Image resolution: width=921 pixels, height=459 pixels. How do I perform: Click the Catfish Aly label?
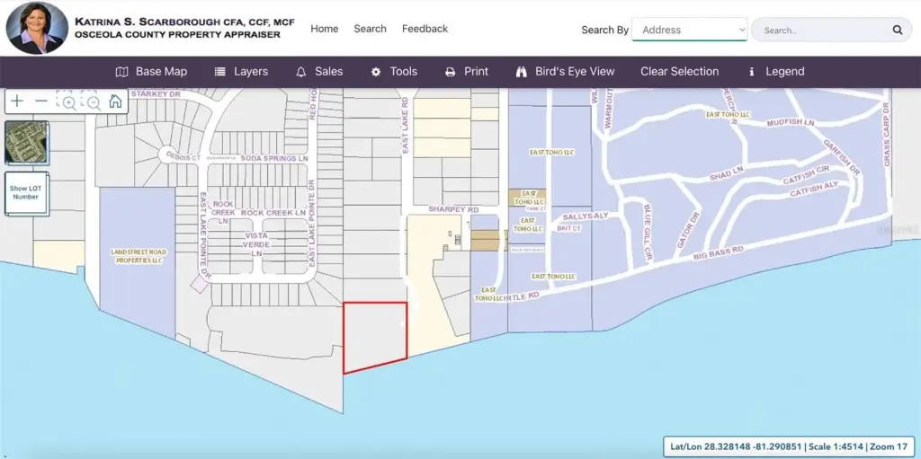pos(814,190)
